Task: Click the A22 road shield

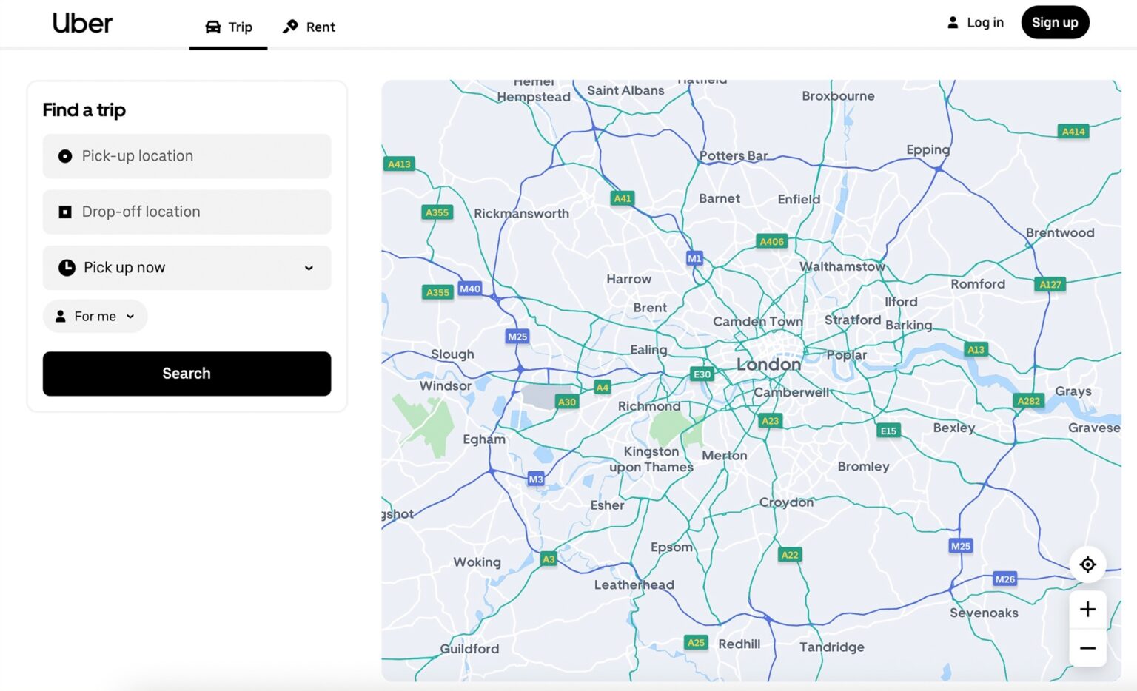Action: 791,555
